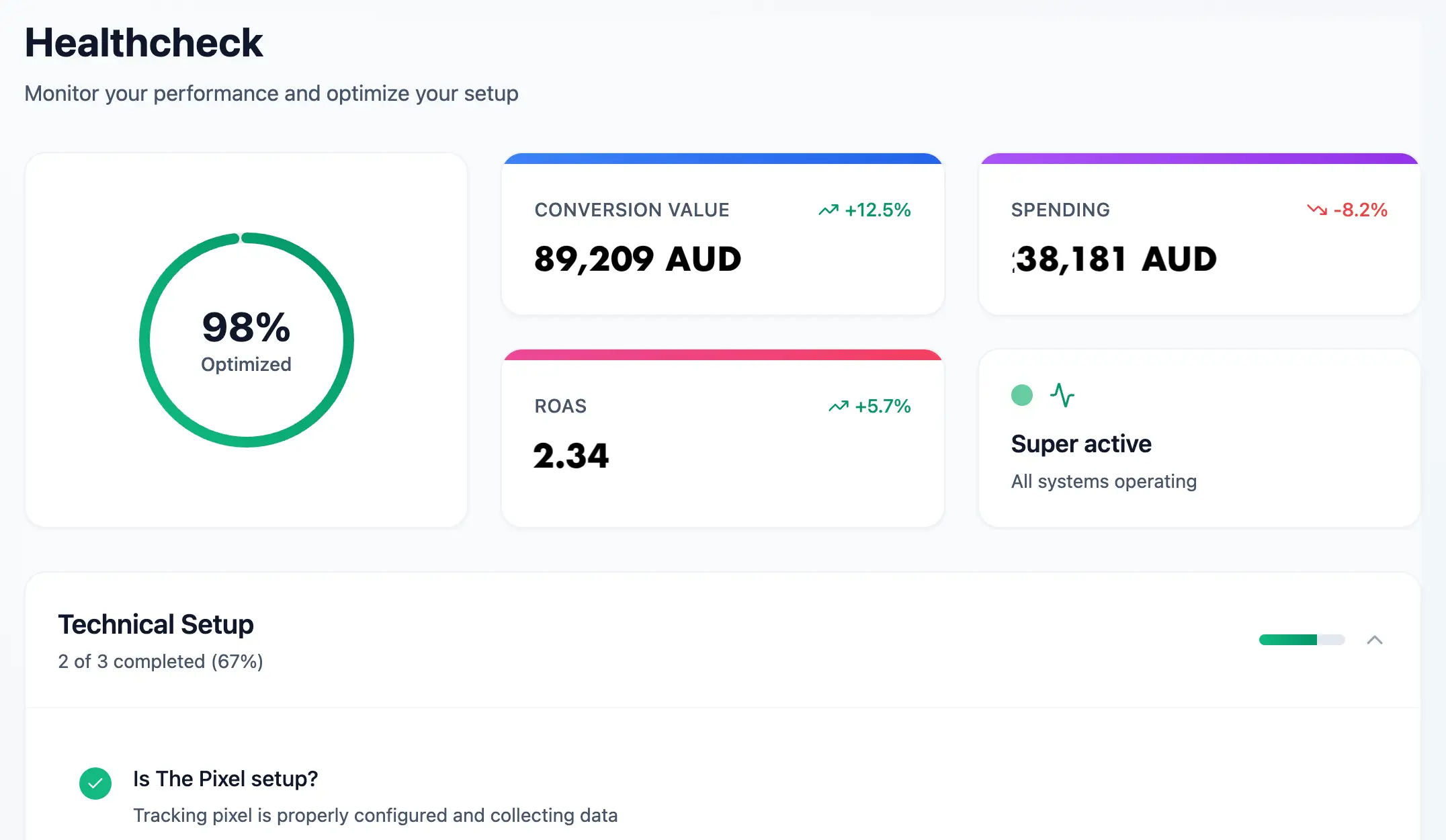Click the downward trend icon beside -8.2%

click(x=1316, y=210)
